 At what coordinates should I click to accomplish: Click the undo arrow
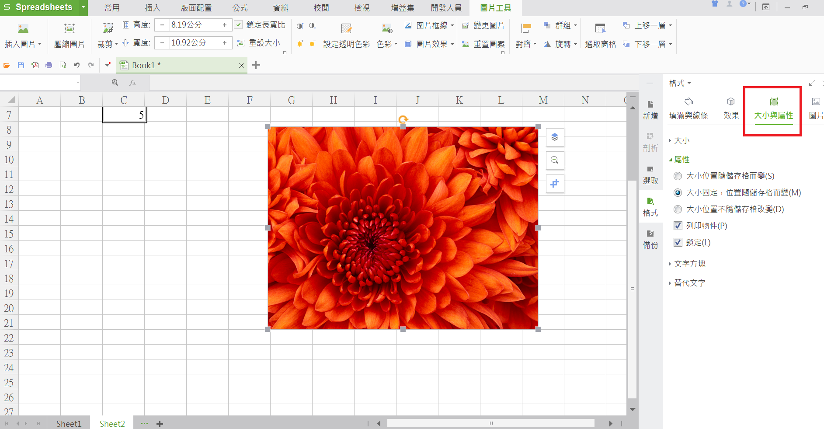tap(77, 65)
